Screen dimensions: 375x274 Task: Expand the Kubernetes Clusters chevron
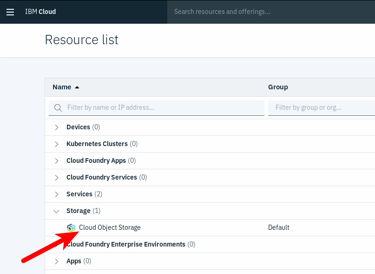pyautogui.click(x=56, y=144)
